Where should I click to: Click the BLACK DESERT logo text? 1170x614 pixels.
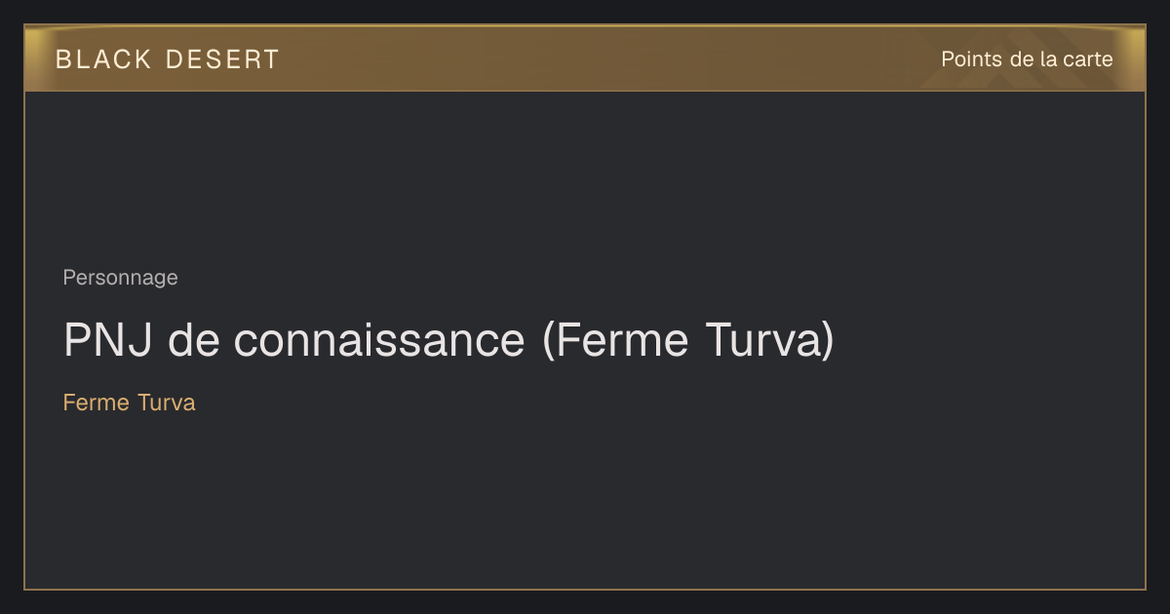168,59
